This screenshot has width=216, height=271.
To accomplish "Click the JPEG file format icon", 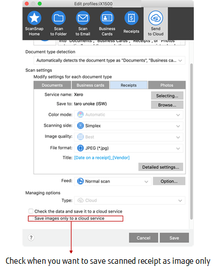I will (81, 148).
